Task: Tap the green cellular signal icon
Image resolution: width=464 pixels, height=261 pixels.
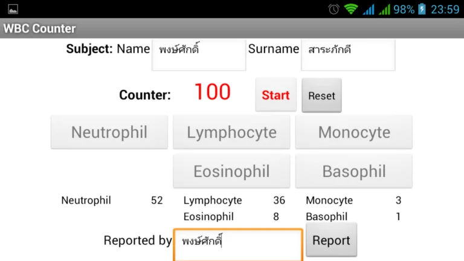Action: click(384, 9)
